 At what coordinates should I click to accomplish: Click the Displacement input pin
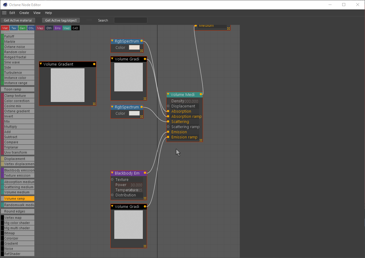pos(168,106)
